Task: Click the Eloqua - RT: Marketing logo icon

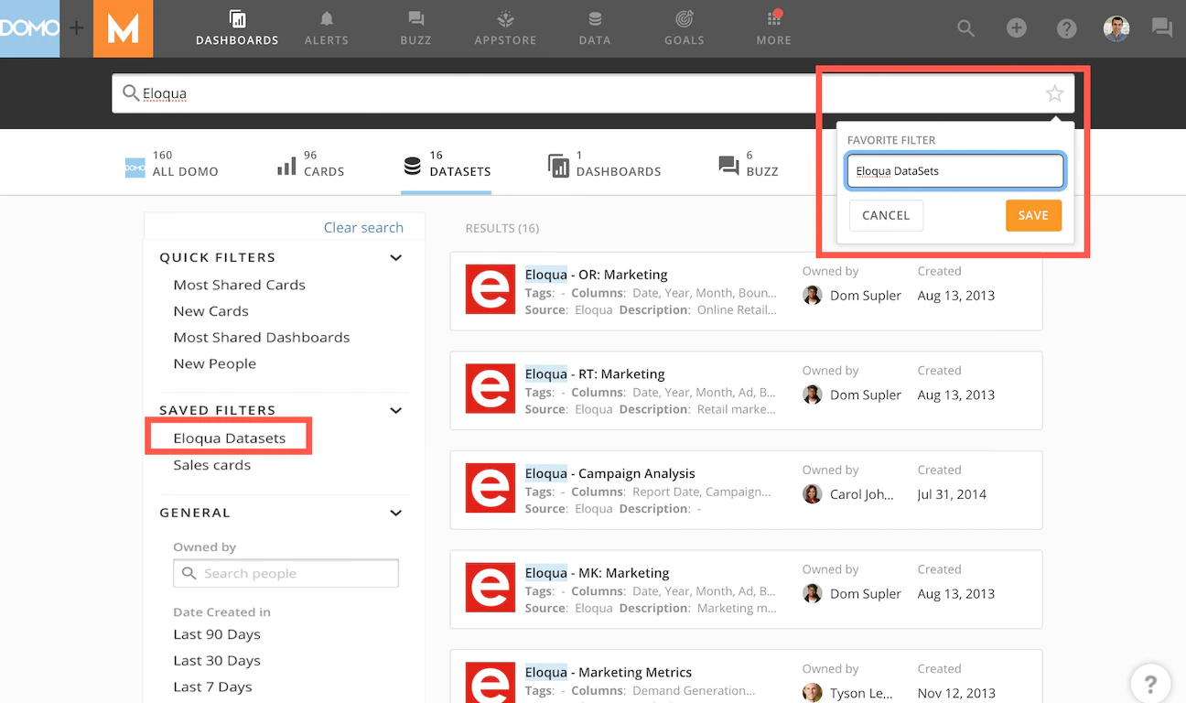Action: click(x=491, y=388)
